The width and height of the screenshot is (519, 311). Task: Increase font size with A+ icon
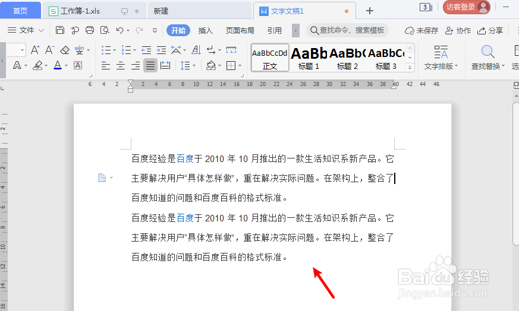click(35, 50)
